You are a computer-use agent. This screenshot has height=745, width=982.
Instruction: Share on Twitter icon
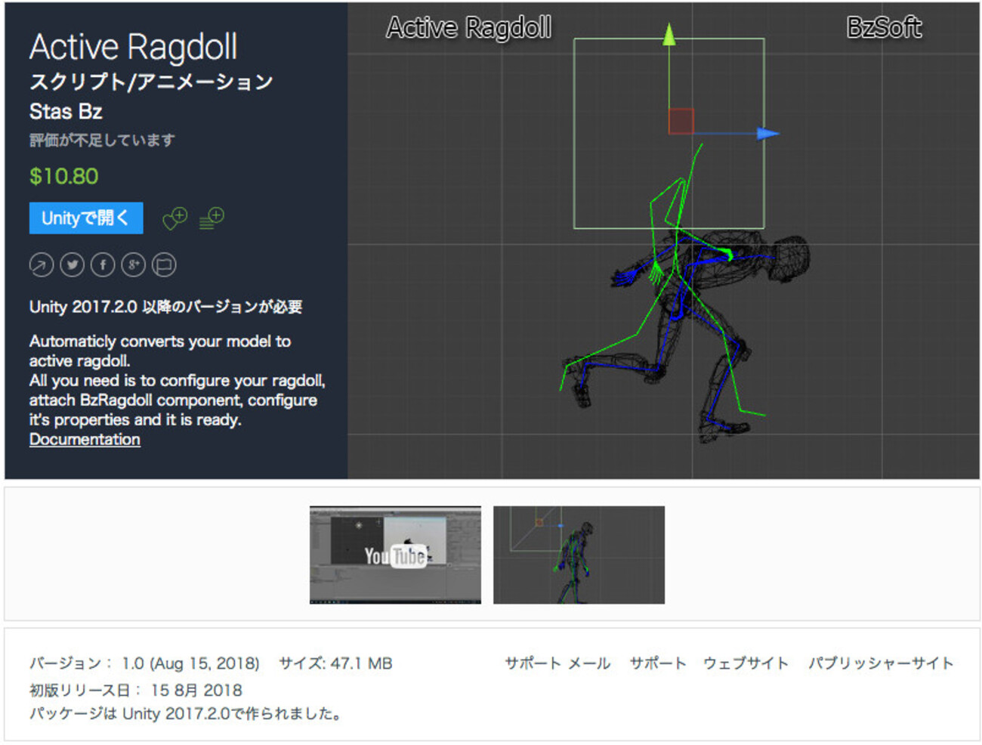coord(73,264)
